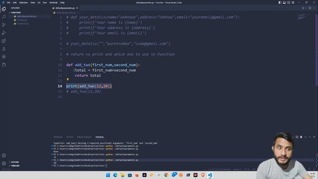Open the Terminal menu
Viewport: 318px width, 179px height.
[x=53, y=2]
